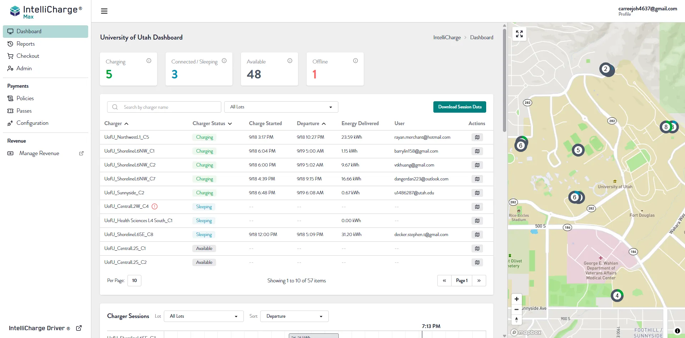Click the Available status of UofU_CentralL2S_C1
This screenshot has height=338, width=685.
coord(204,249)
